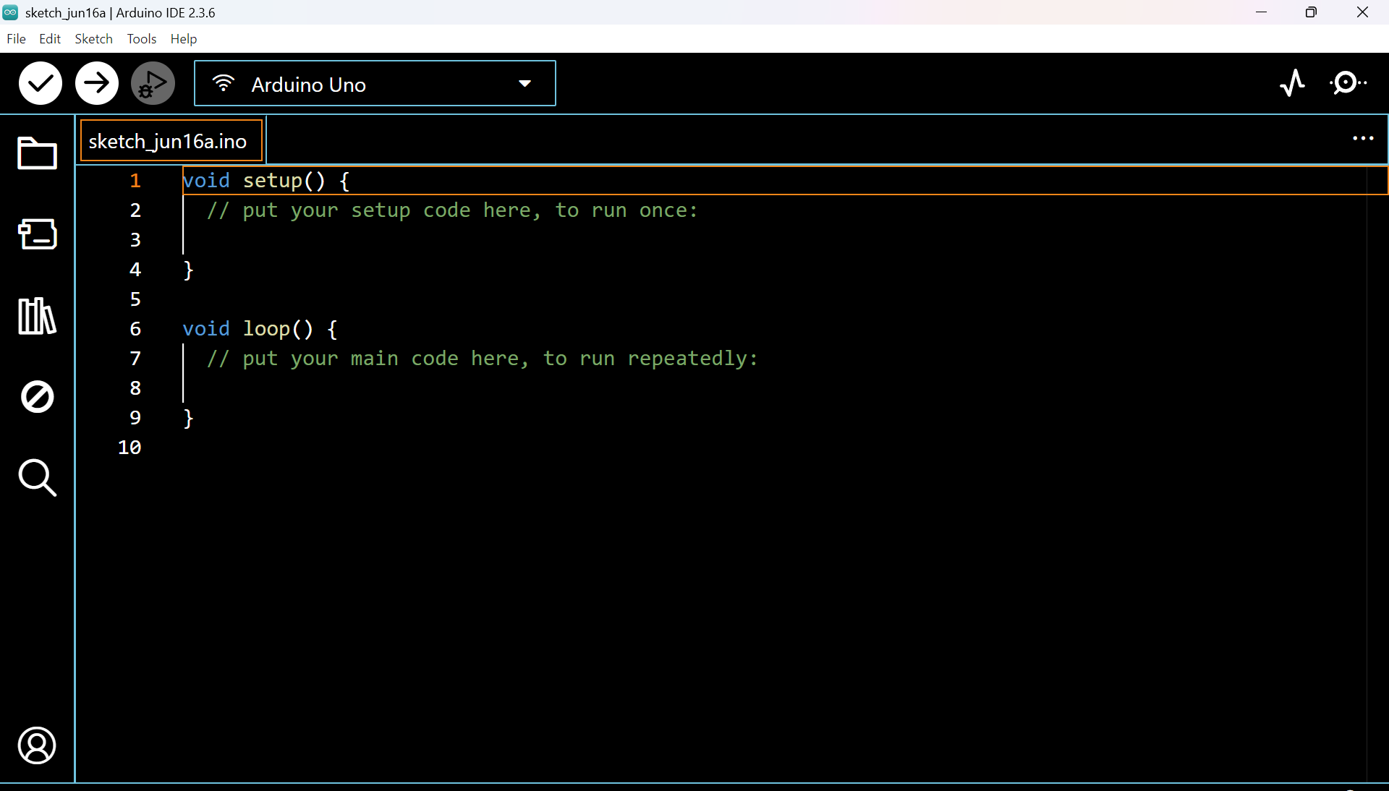
Task: Click the Upload arrow button
Action: (97, 83)
